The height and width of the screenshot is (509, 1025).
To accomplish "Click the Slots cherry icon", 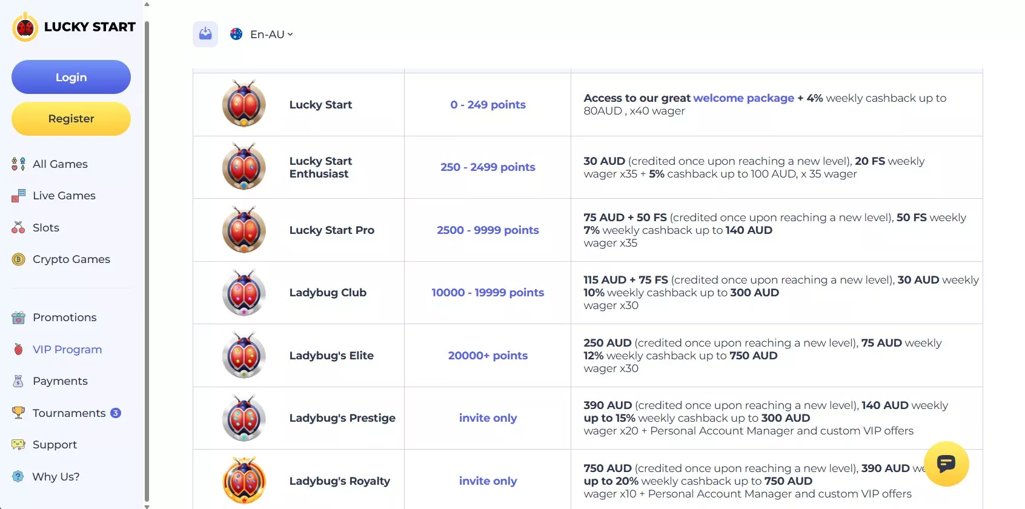I will click(x=18, y=228).
